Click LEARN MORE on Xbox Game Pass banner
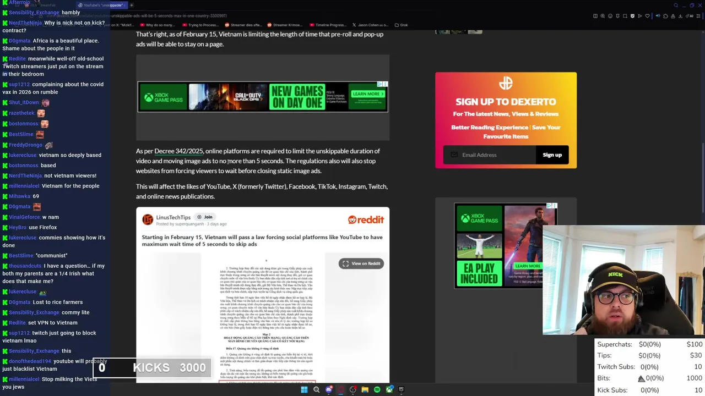Image resolution: width=705 pixels, height=396 pixels. coord(367,94)
